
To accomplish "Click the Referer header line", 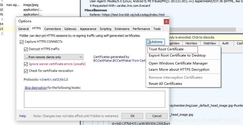I will 127,15.
